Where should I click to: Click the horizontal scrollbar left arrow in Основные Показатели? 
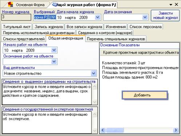(x=103, y=130)
